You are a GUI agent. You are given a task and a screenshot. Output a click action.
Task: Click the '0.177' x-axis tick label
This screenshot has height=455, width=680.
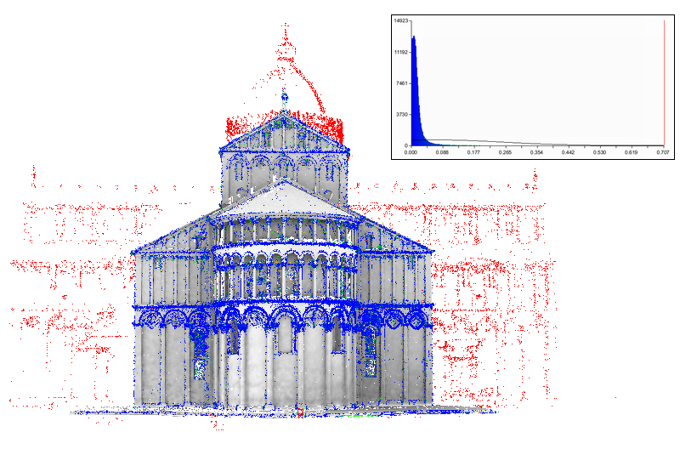pyautogui.click(x=473, y=152)
